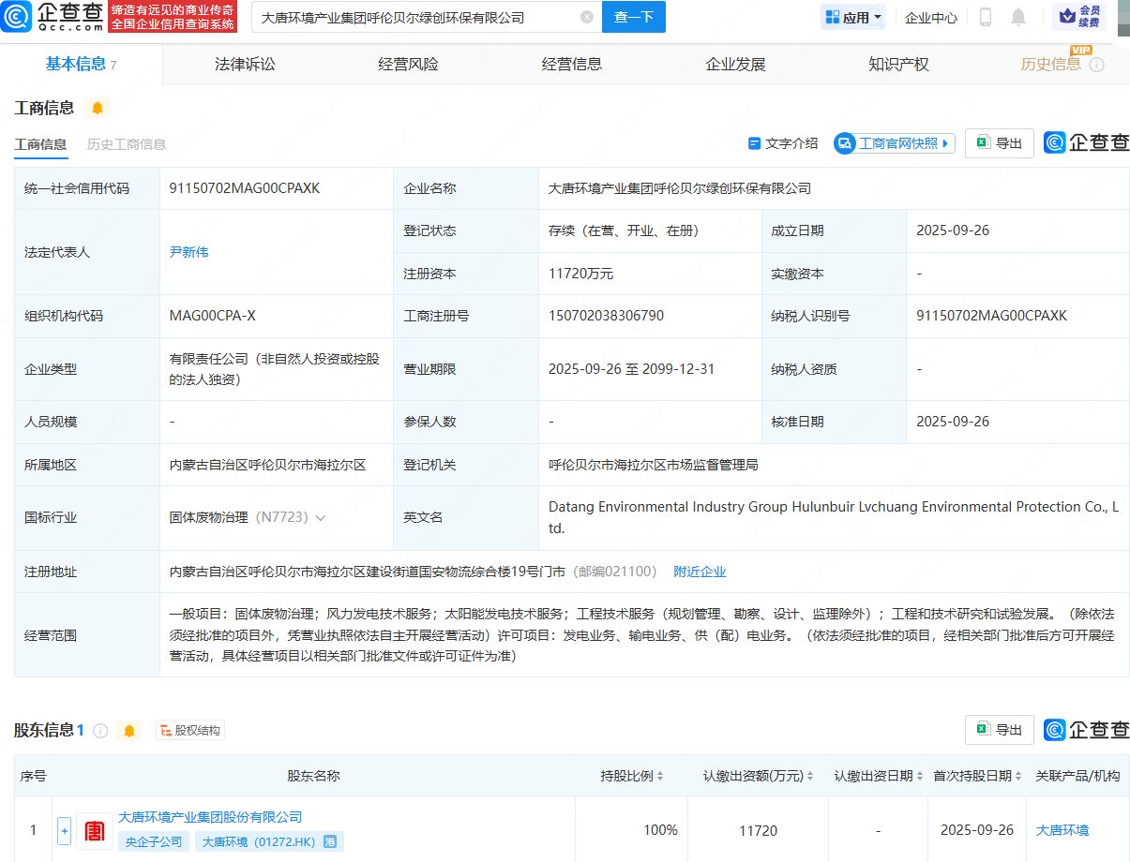Click the info icon beside 历史信息
The height and width of the screenshot is (862, 1130).
(1096, 65)
